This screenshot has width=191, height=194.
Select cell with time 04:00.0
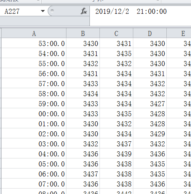34,153
